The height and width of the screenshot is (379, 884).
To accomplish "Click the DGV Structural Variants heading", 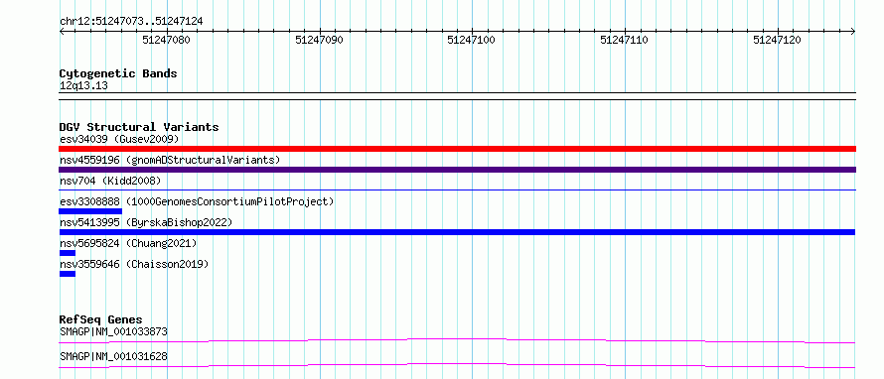I will click(139, 127).
